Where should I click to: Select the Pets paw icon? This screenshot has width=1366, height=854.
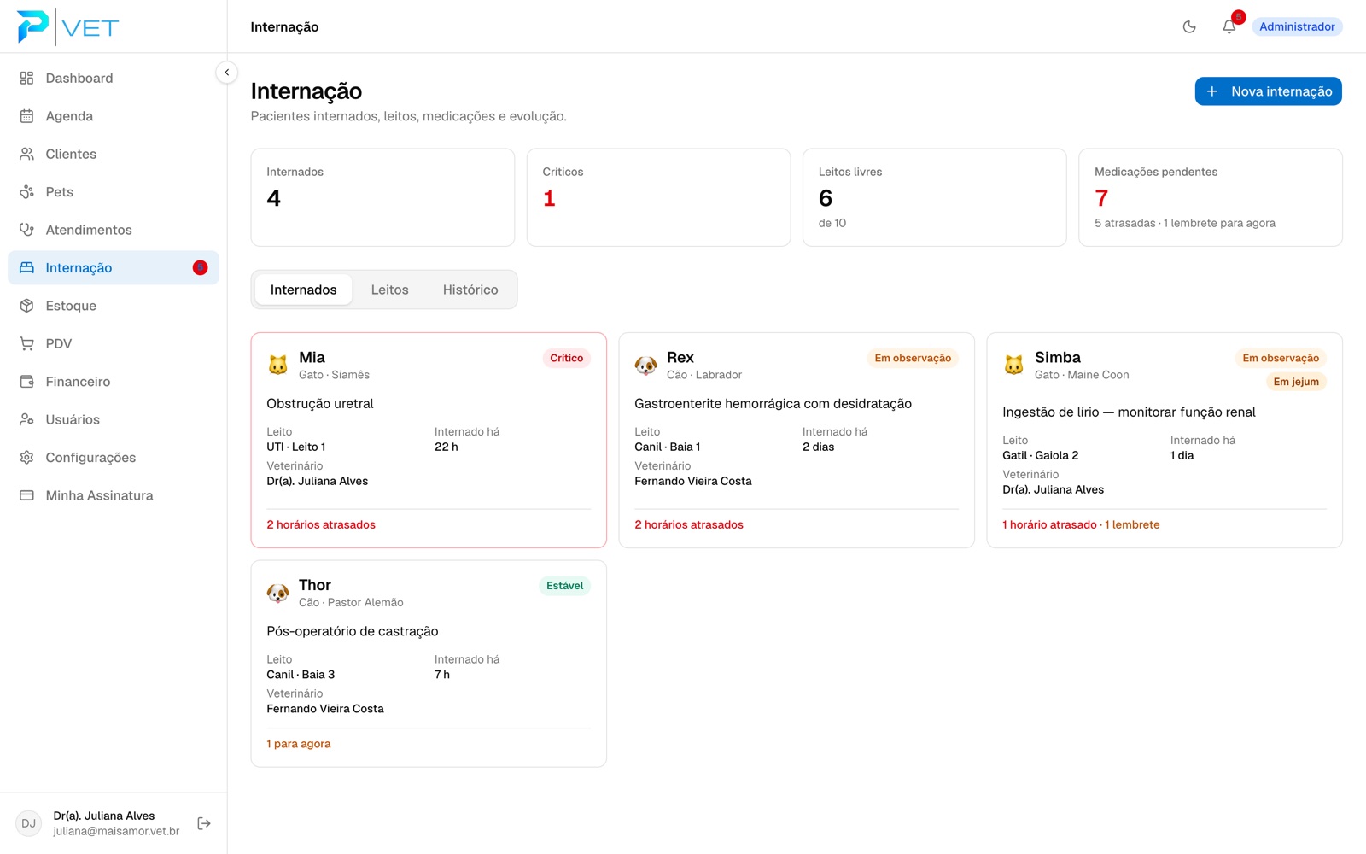coord(26,192)
